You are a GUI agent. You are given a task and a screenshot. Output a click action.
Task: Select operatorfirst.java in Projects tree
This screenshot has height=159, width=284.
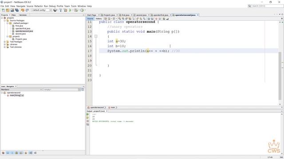coord(23,28)
